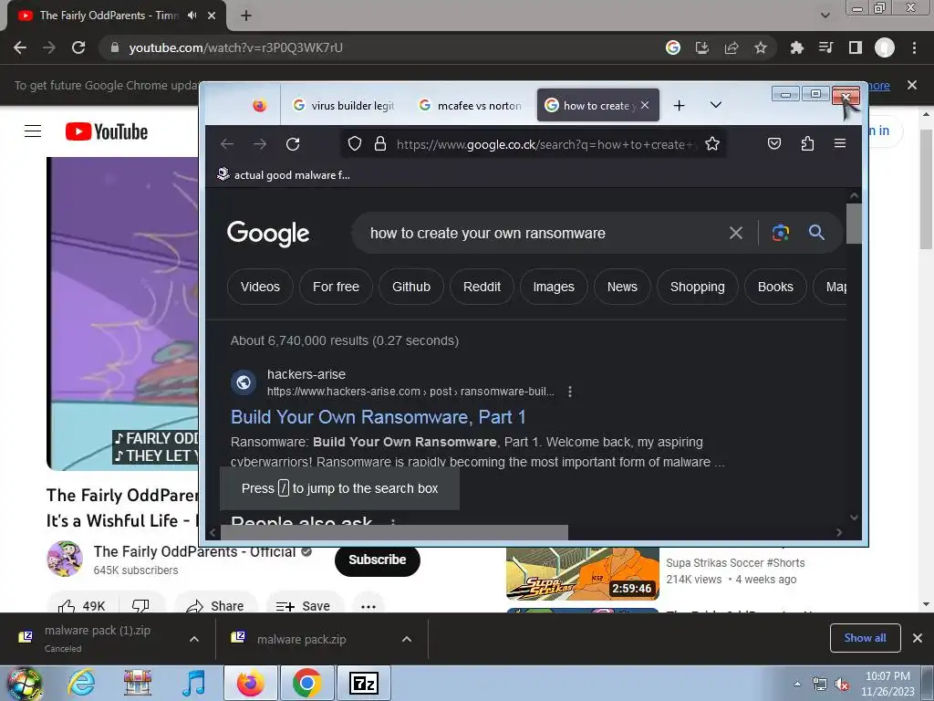Bookmark YouTube page with Chrome star icon

point(761,47)
